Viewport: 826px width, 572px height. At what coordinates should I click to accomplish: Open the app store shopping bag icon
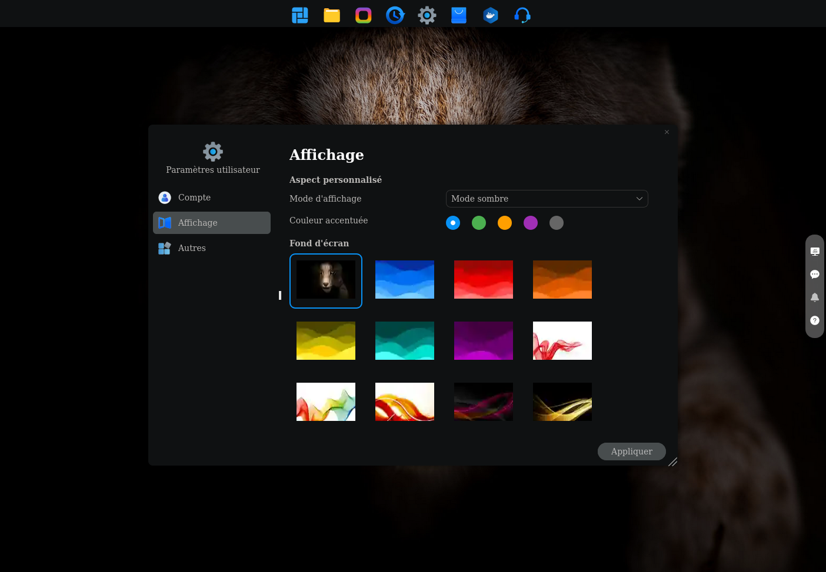(459, 15)
